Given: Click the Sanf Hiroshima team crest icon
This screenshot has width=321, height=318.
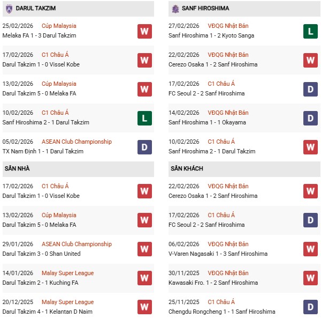Looking at the screenshot, I should pyautogui.click(x=175, y=9).
